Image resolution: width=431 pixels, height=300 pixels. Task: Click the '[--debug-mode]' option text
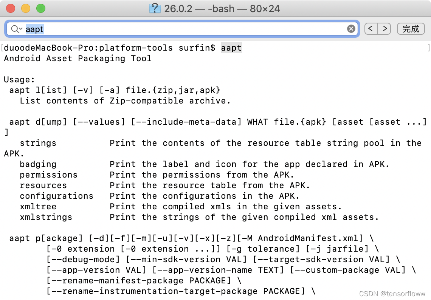pyautogui.click(x=83, y=259)
